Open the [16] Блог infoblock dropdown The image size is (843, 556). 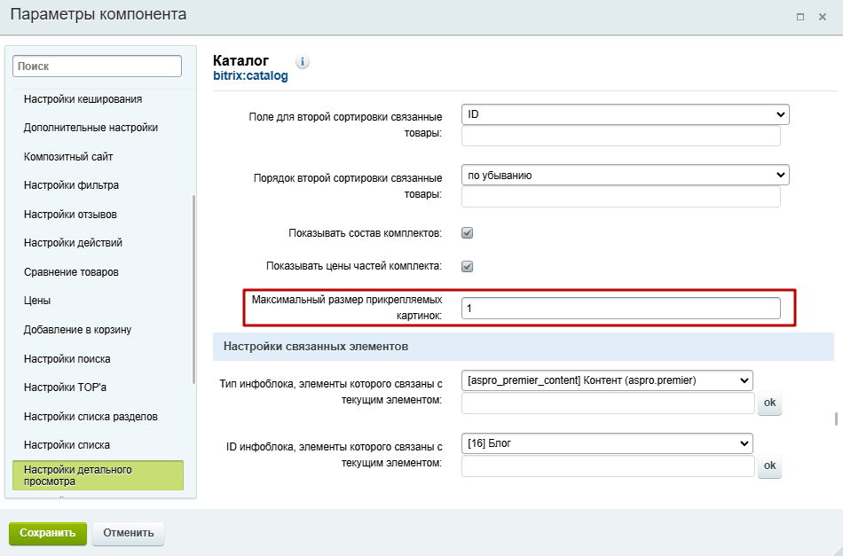(607, 443)
